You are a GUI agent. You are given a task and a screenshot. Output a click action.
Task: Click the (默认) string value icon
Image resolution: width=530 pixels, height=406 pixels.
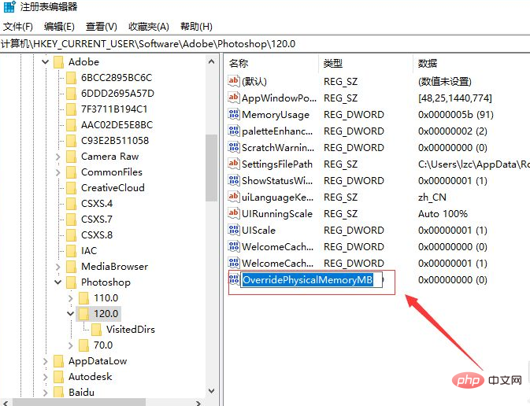point(234,81)
